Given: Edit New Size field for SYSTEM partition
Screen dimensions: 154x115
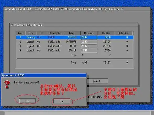Looking at the screenshot, I should pyautogui.click(x=89, y=37).
